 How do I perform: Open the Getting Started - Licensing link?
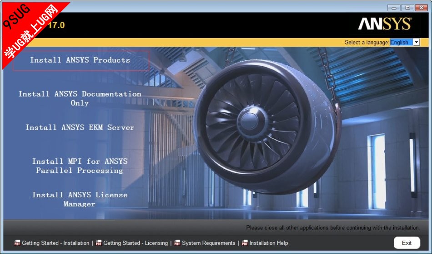pyautogui.click(x=136, y=243)
